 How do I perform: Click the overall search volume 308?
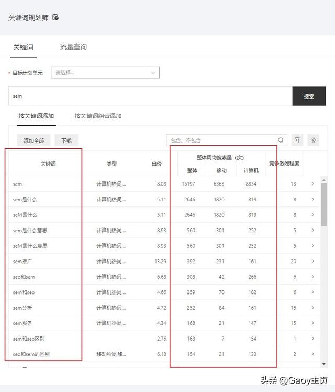point(191,277)
